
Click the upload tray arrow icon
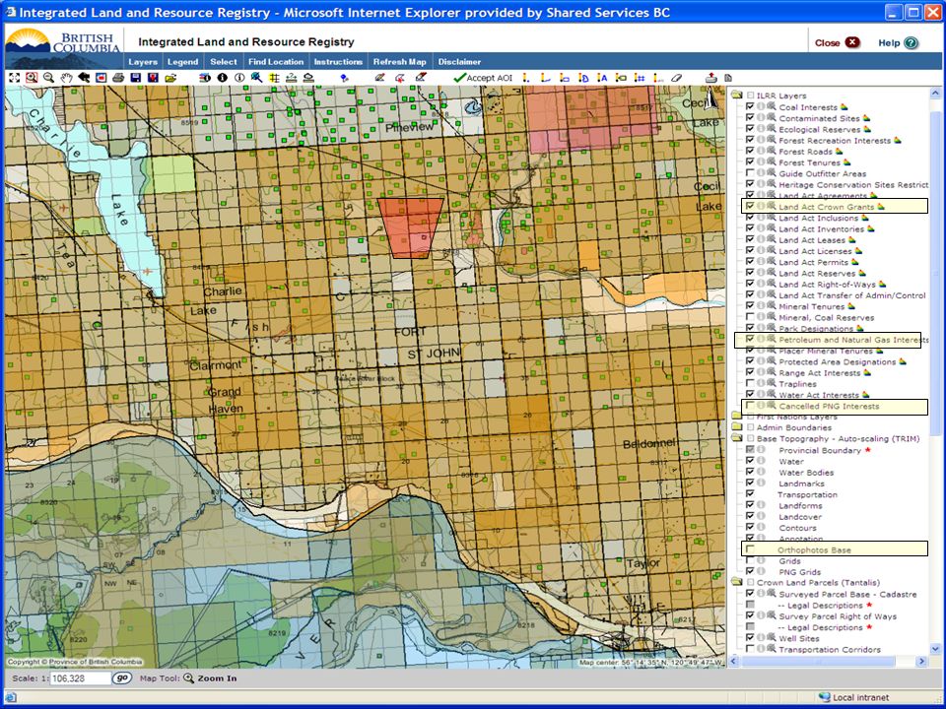pyautogui.click(x=710, y=78)
